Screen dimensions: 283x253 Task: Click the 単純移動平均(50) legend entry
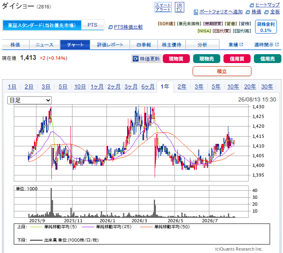165,227
